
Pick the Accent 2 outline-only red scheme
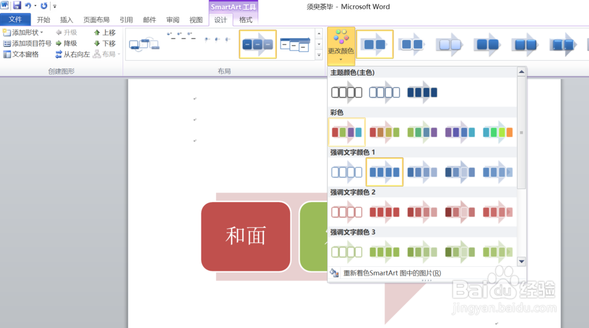[347, 212]
